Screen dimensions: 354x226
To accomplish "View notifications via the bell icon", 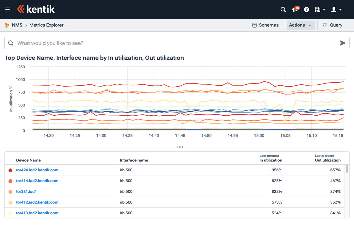I will pyautogui.click(x=295, y=10).
